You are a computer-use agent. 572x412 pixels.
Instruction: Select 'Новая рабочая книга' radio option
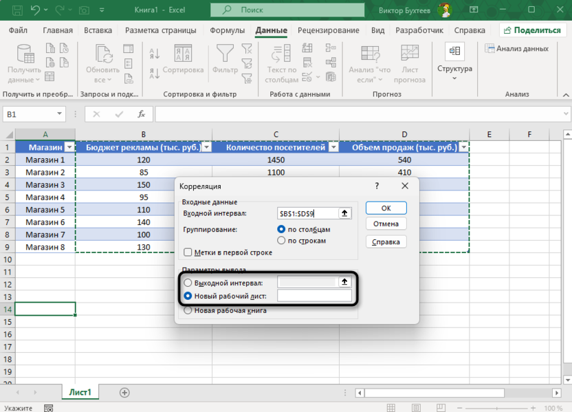(188, 310)
